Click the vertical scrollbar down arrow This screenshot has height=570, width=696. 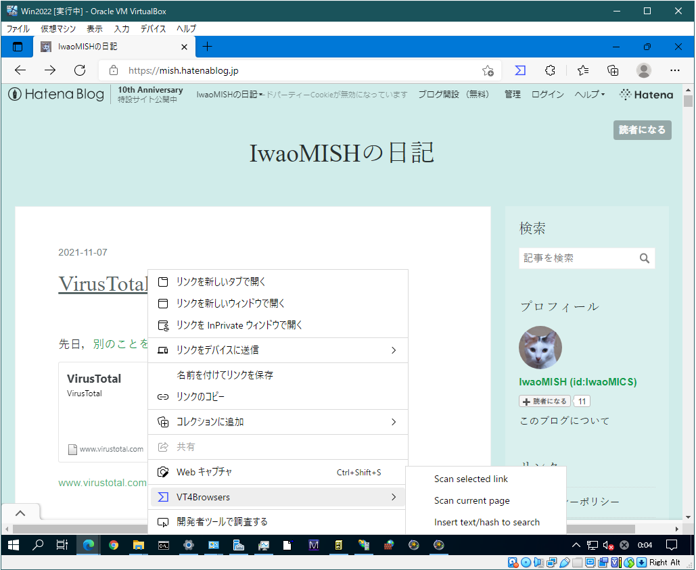pos(689,517)
